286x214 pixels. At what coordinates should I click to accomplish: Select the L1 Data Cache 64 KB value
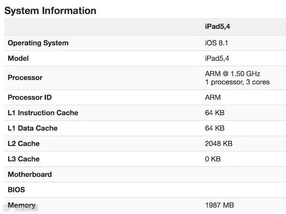point(214,128)
